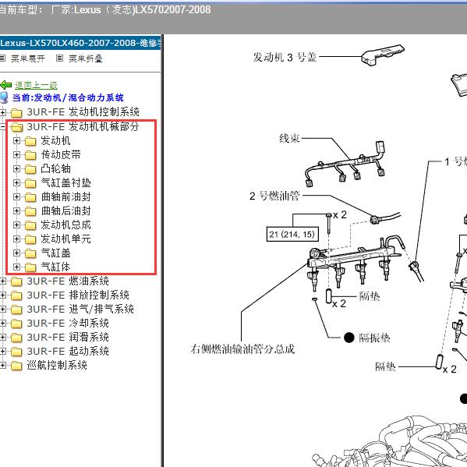Expand the 发动机 subfolder
Image resolution: width=467 pixels, height=467 pixels.
click(x=16, y=141)
